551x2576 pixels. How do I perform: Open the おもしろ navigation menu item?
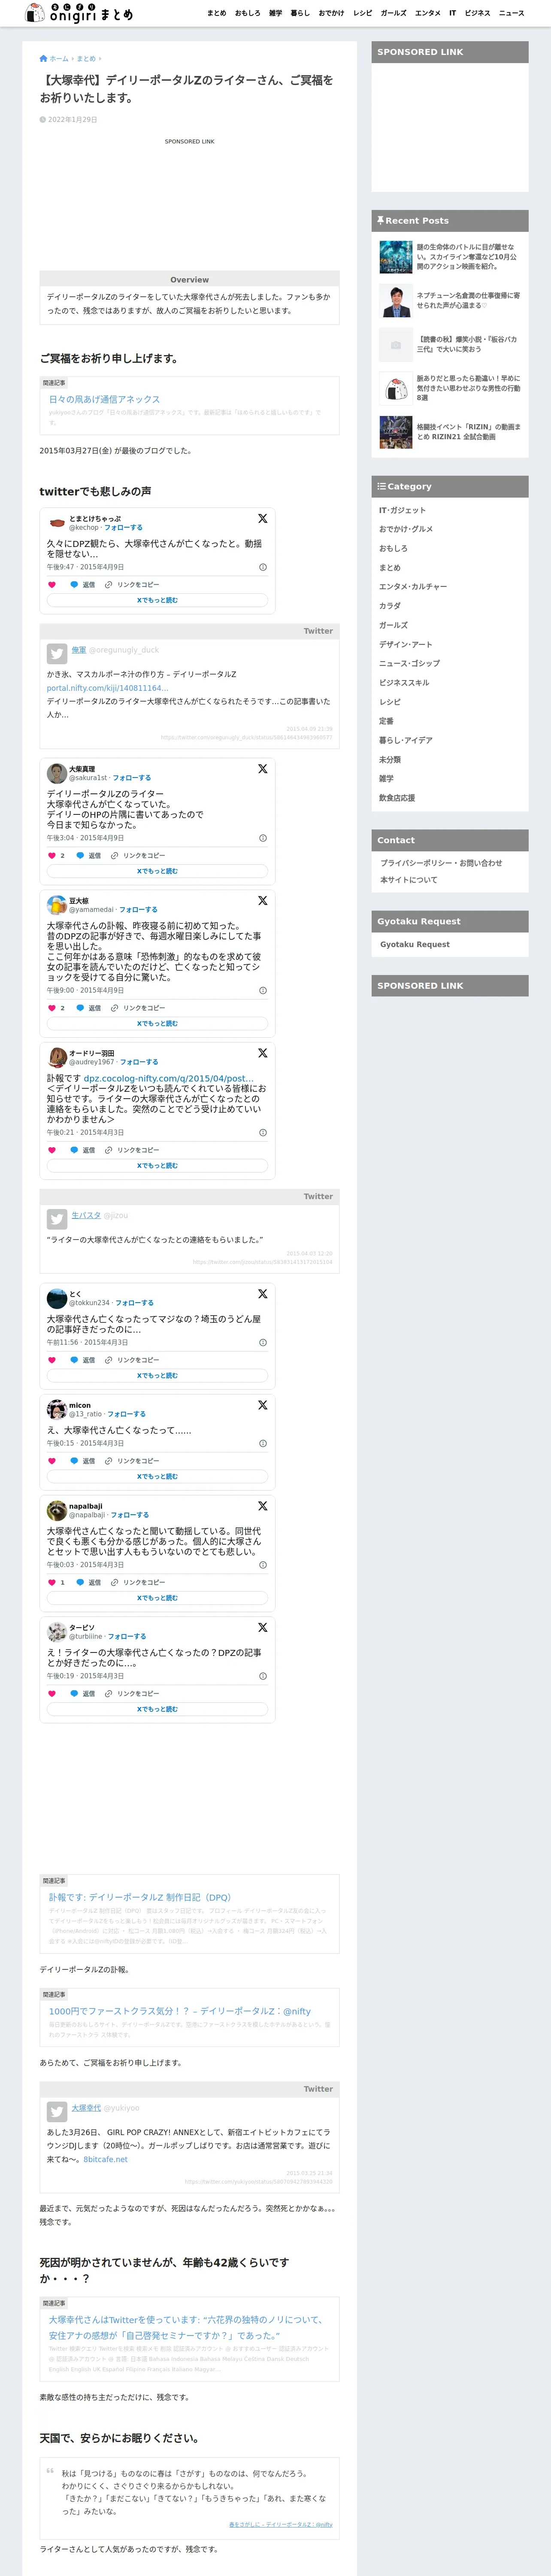coord(247,13)
